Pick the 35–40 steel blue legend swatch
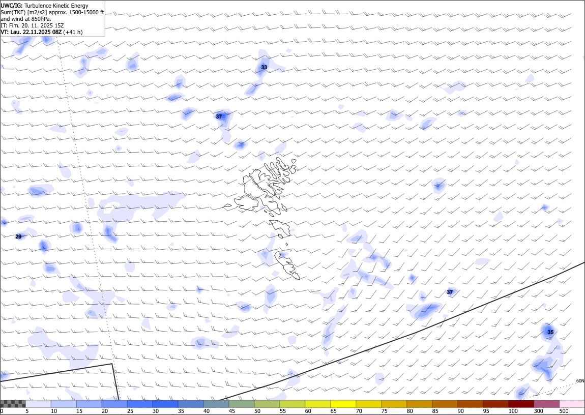Viewport: 585px width, 415px height. point(191,404)
